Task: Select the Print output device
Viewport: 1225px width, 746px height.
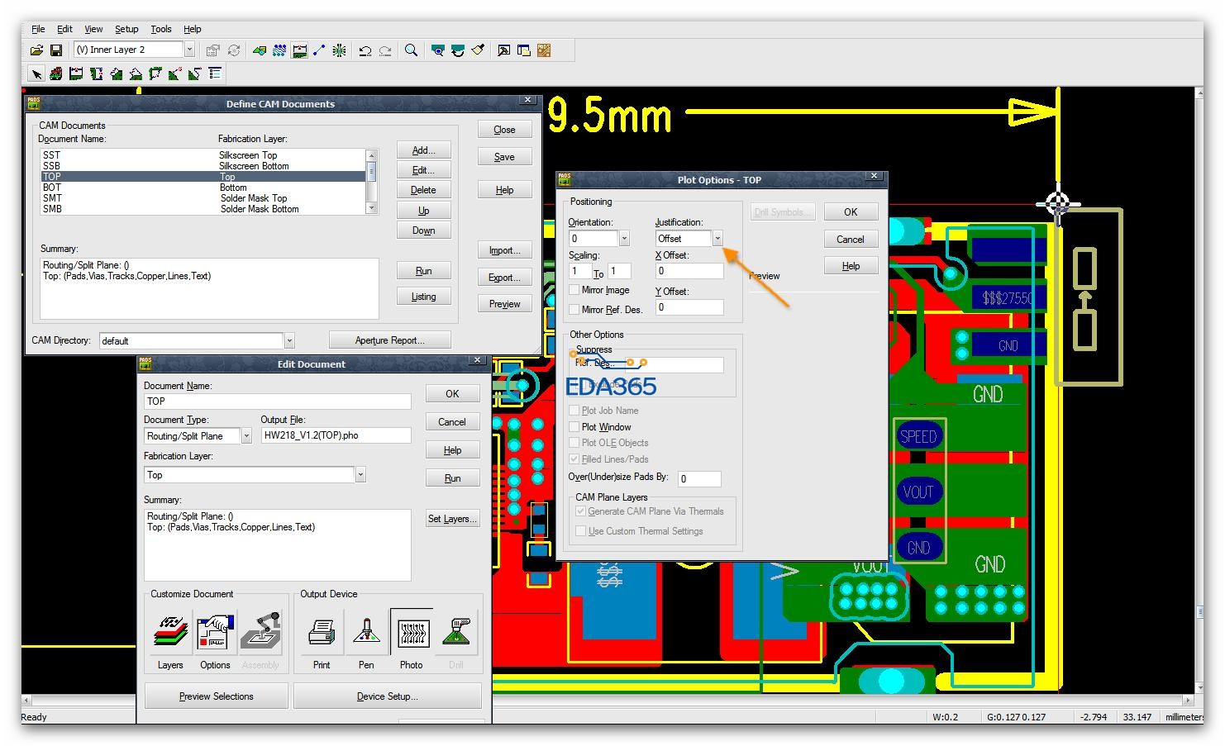Action: [x=322, y=633]
